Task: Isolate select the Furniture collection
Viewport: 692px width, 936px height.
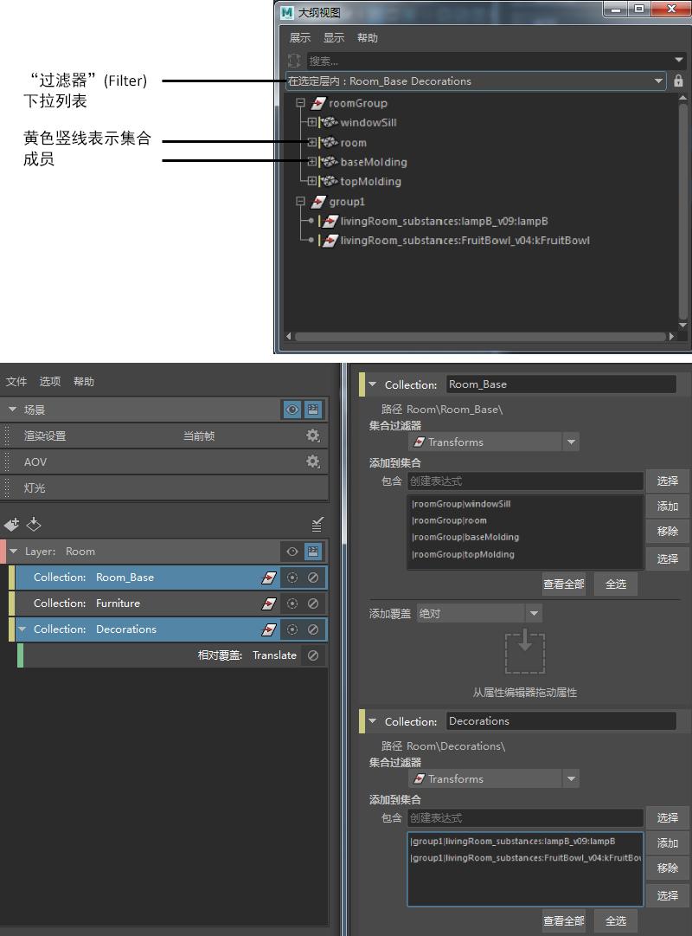Action: 292,604
